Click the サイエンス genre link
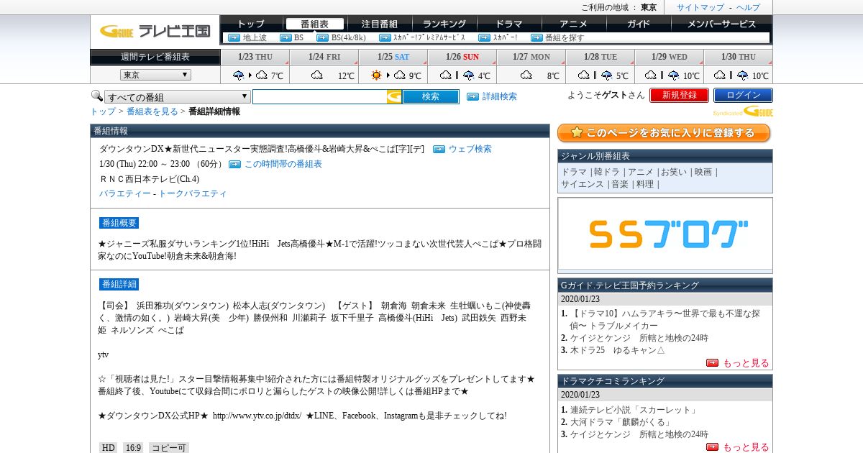 coord(583,184)
